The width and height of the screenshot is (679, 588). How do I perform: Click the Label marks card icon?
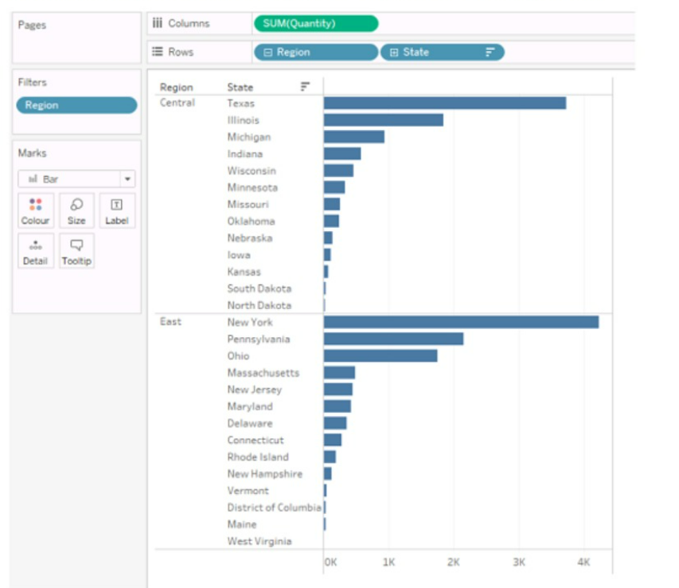click(116, 205)
